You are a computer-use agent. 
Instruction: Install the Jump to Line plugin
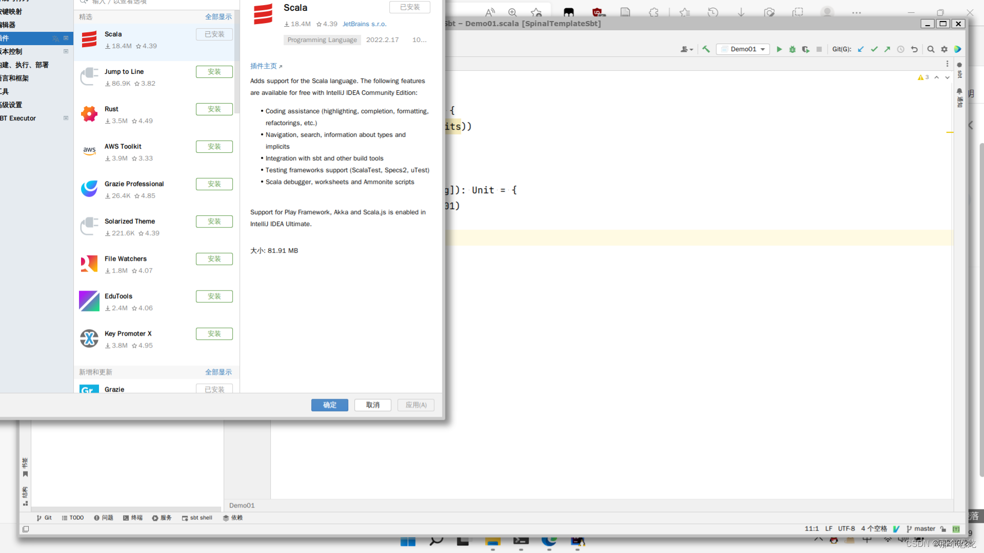214,72
